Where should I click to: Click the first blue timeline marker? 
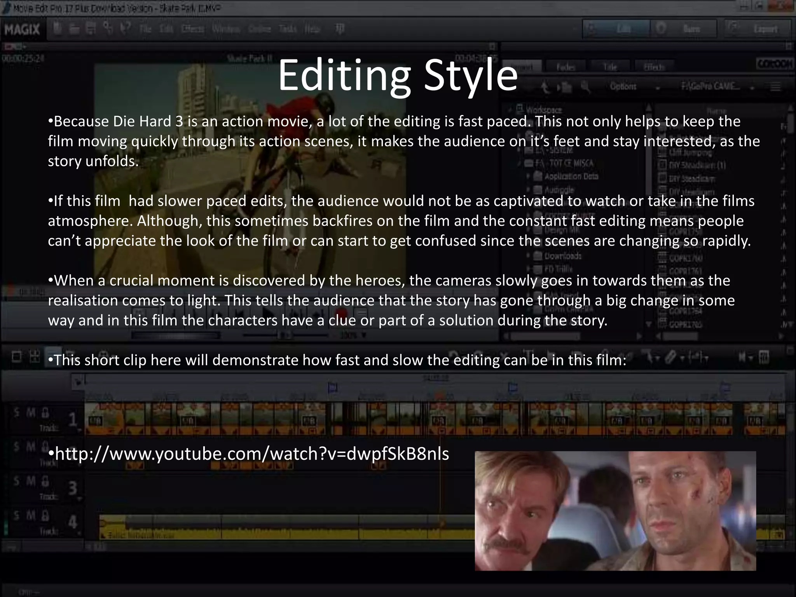[333, 387]
